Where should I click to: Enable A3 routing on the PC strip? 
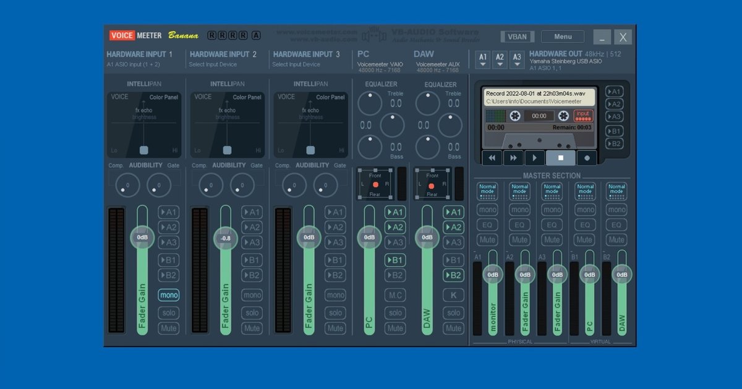click(394, 242)
